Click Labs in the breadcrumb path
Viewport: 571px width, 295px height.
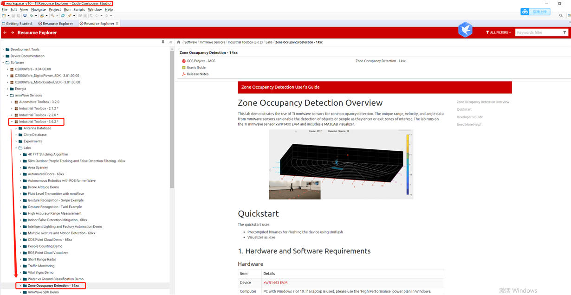(269, 42)
